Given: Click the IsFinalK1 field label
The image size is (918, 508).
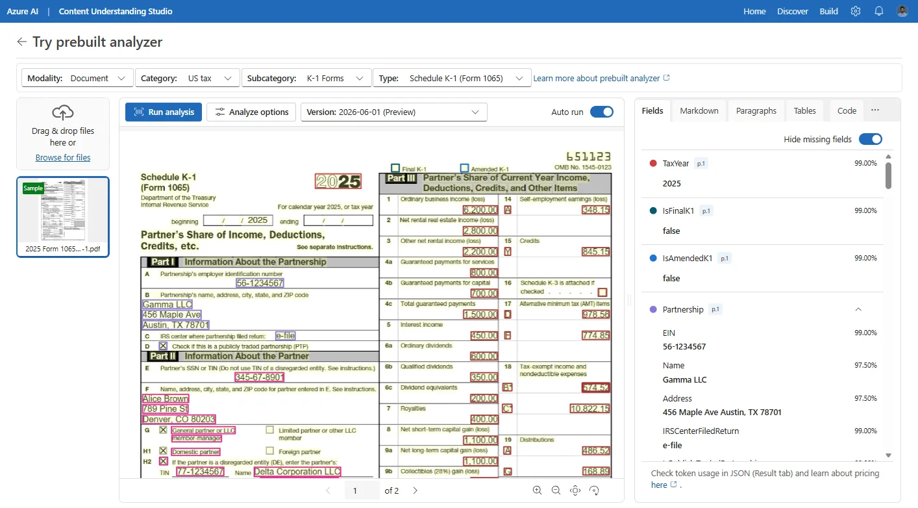Looking at the screenshot, I should click(x=678, y=210).
